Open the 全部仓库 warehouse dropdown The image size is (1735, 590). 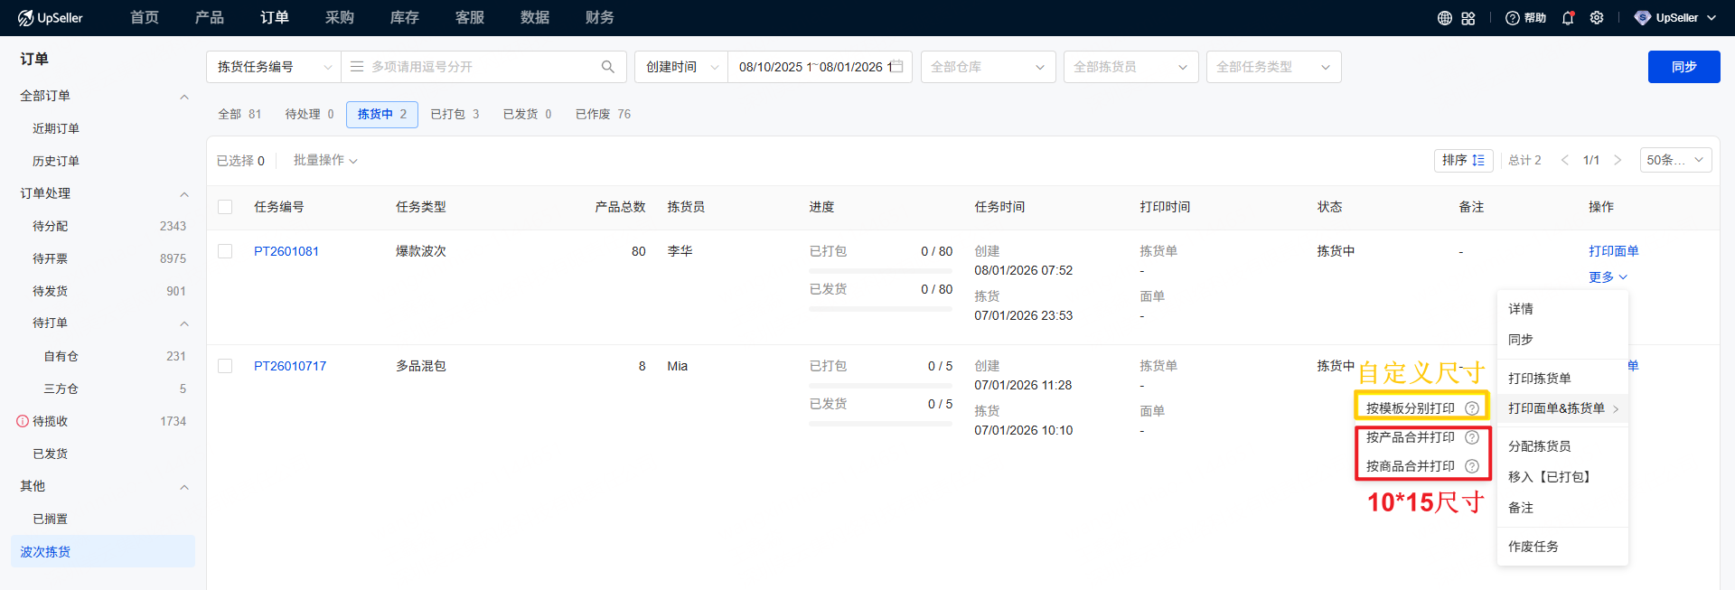[988, 67]
